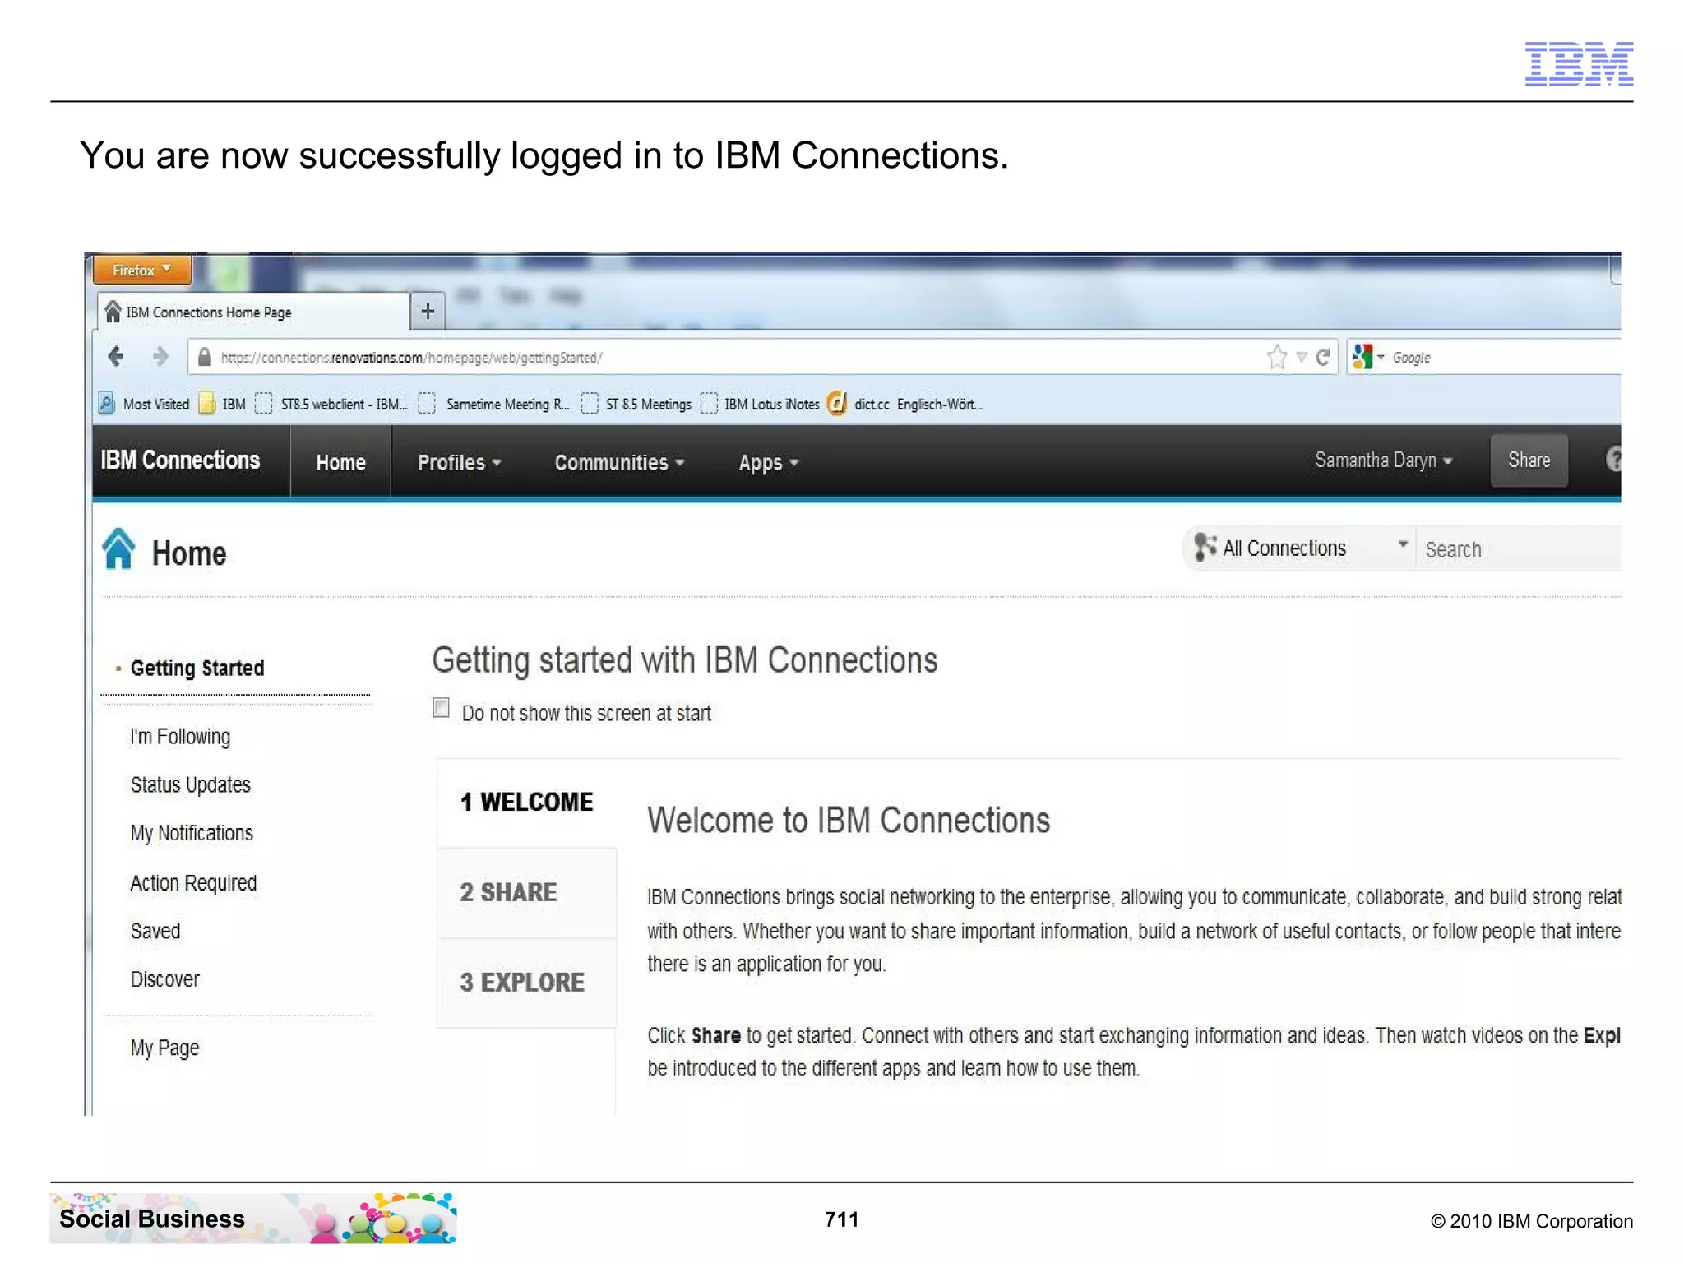Open dict.cc Englisch-Wört bookmark

pyautogui.click(x=904, y=404)
